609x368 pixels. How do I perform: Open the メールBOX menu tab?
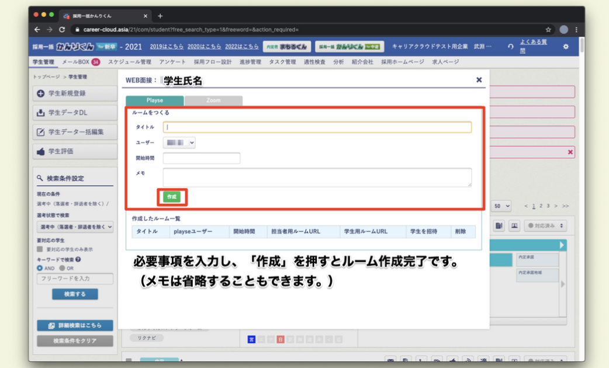81,62
